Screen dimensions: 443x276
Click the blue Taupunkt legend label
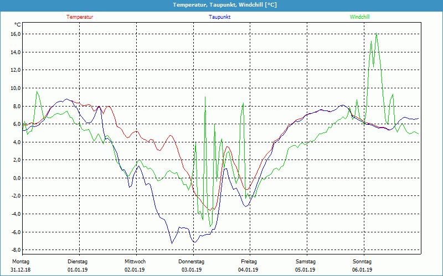coord(219,17)
